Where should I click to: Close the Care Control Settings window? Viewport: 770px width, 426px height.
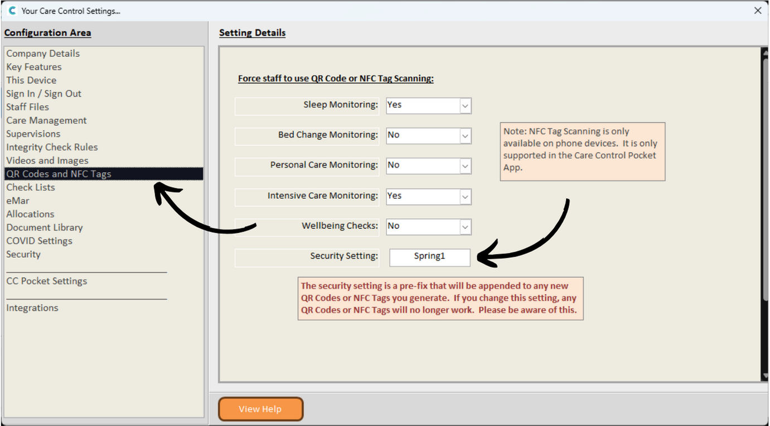point(758,11)
